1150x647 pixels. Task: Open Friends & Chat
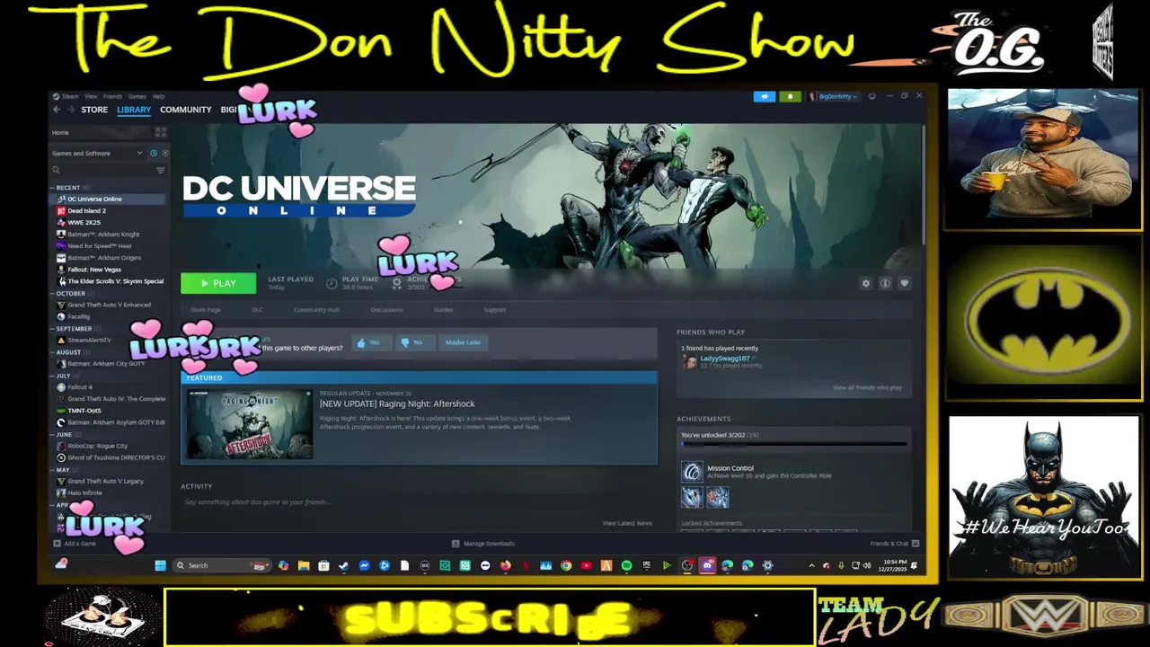[894, 544]
